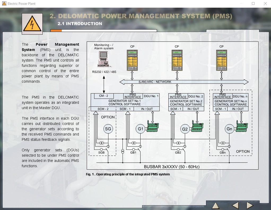The image size is (271, 210).
Task: Click the CM - 2 module box
Action: [104, 96]
